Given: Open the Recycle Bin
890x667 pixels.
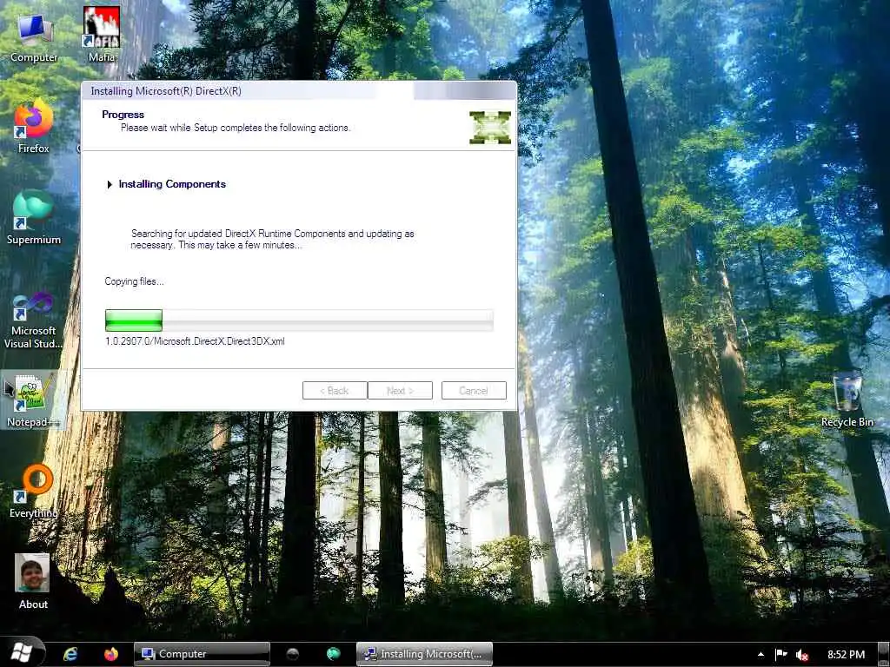Looking at the screenshot, I should click(x=847, y=399).
